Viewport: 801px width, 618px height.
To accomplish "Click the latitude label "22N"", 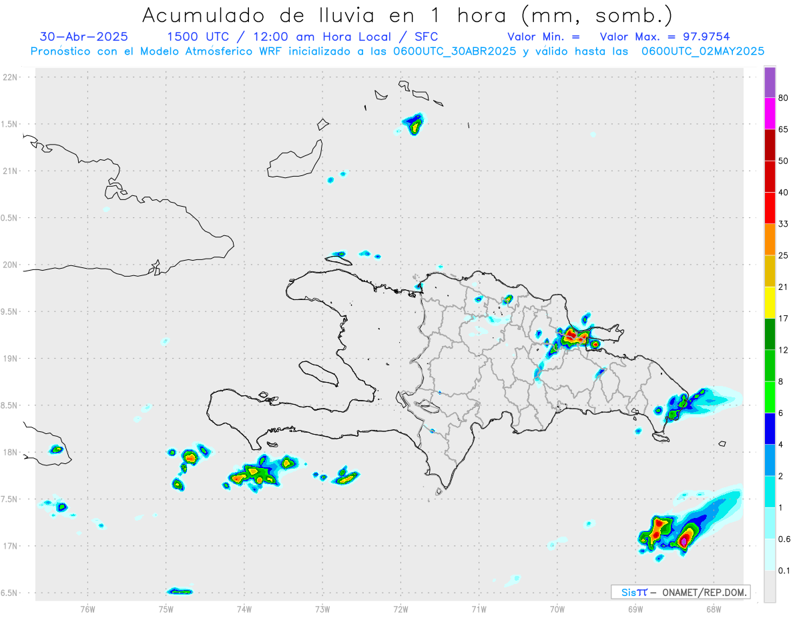I will (11, 77).
